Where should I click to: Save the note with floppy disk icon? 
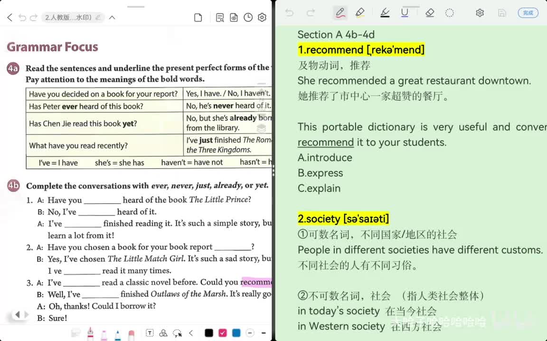tap(501, 13)
